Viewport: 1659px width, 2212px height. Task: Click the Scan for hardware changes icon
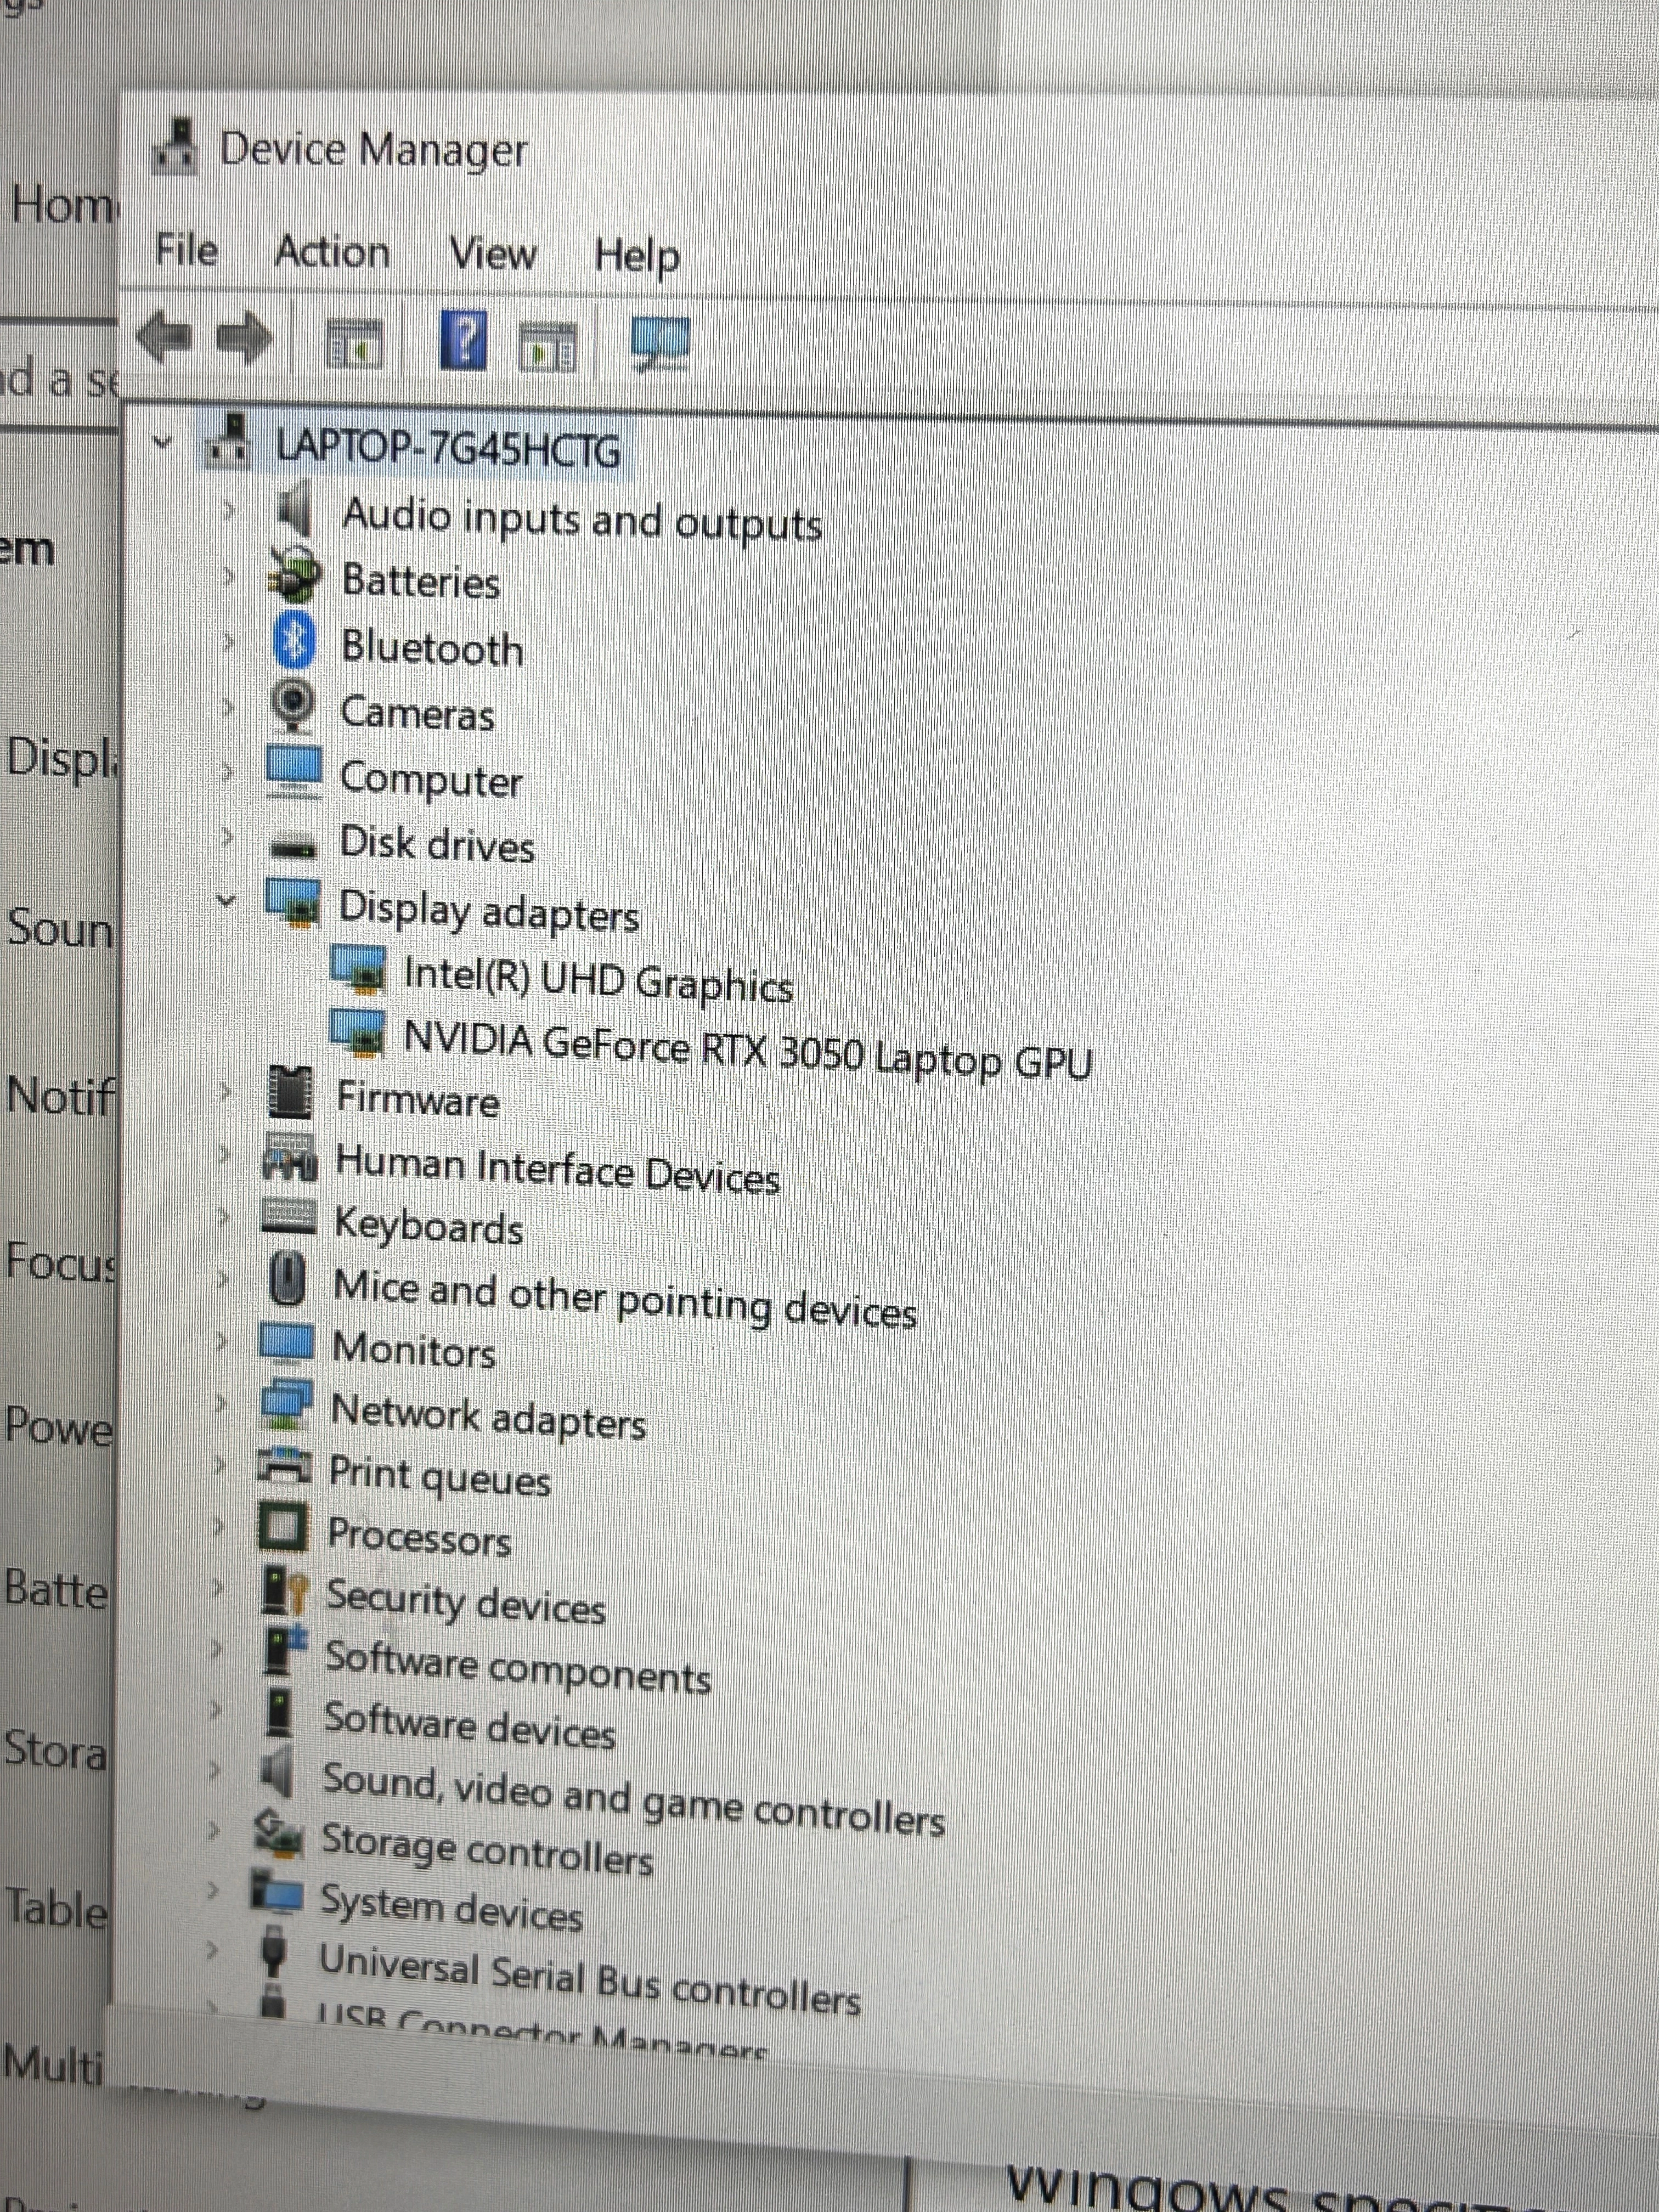click(660, 344)
